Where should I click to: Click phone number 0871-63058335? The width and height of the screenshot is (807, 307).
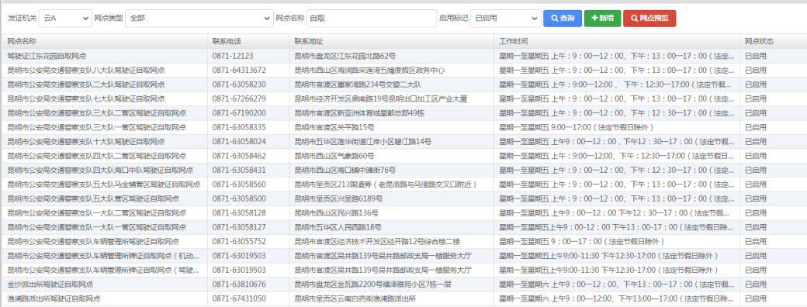point(239,127)
